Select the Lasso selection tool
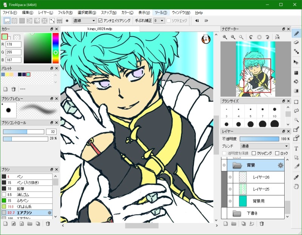 click(x=296, y=111)
